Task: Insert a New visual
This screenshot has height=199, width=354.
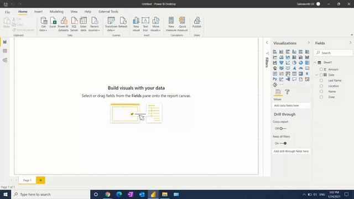Action: click(x=136, y=24)
